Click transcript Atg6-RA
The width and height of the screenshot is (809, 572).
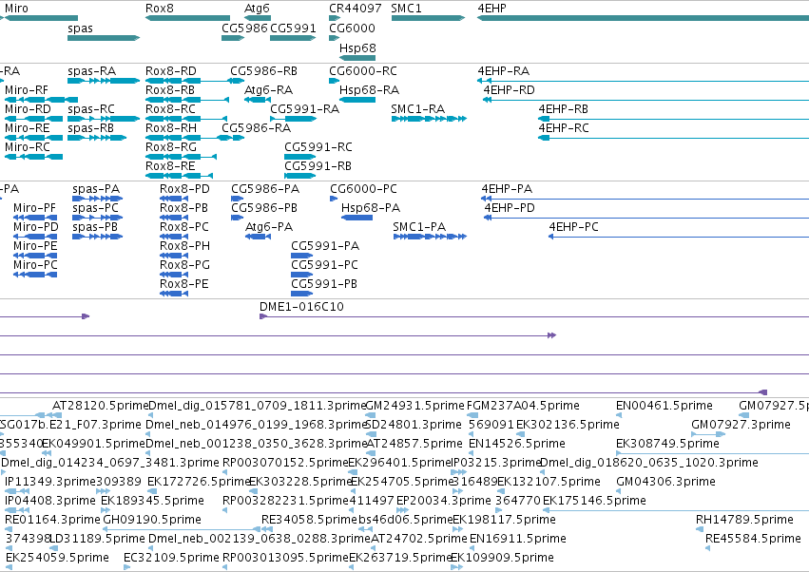point(258,100)
